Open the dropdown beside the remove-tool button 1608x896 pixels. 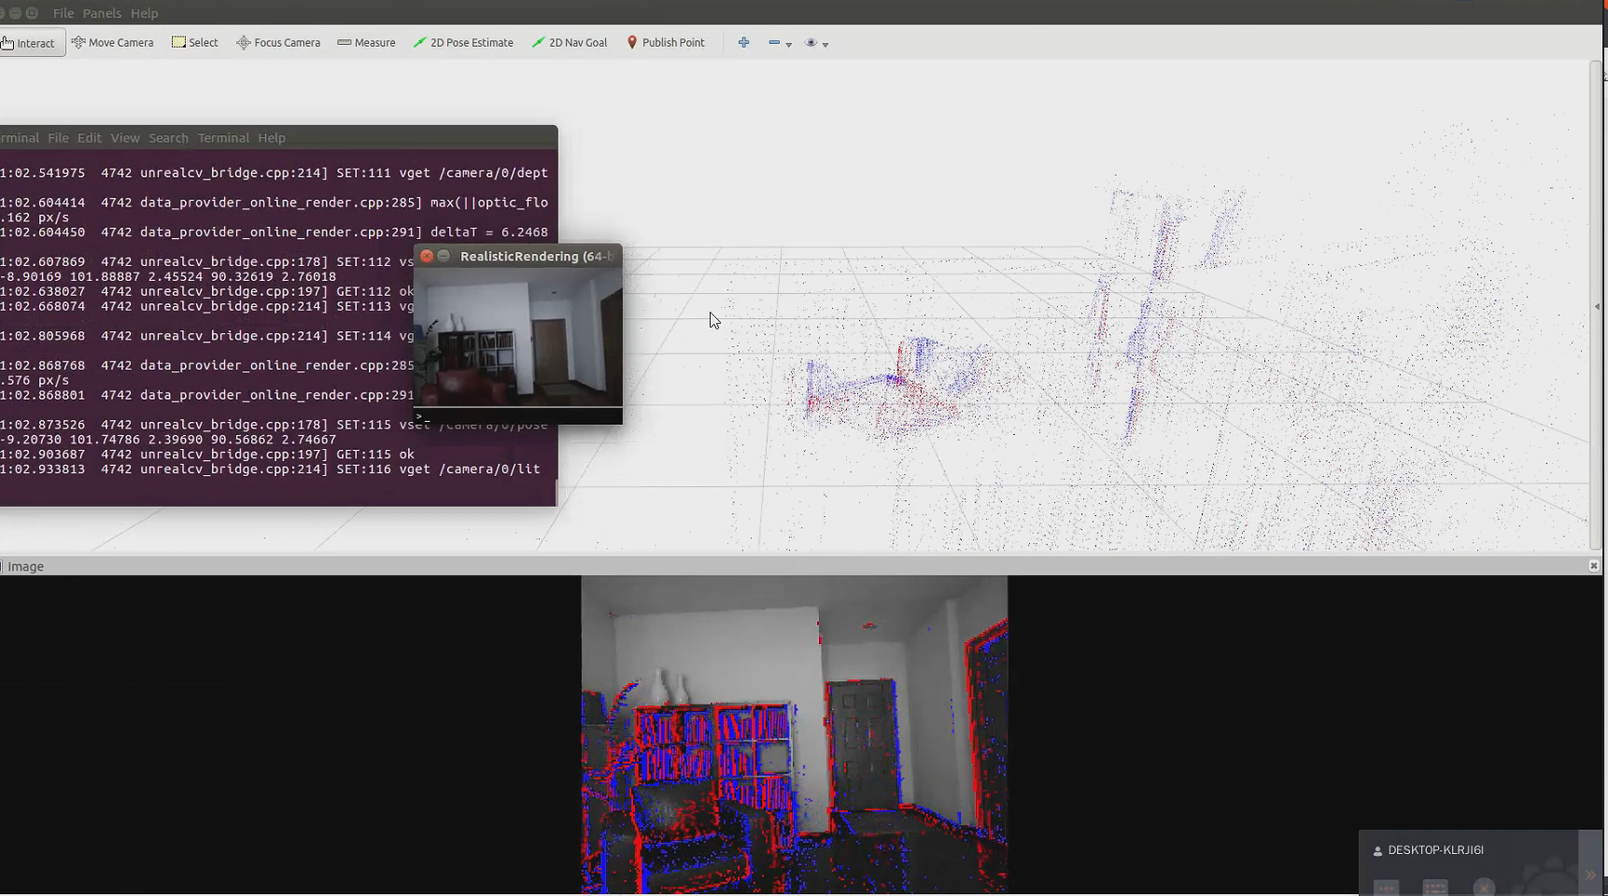point(788,45)
